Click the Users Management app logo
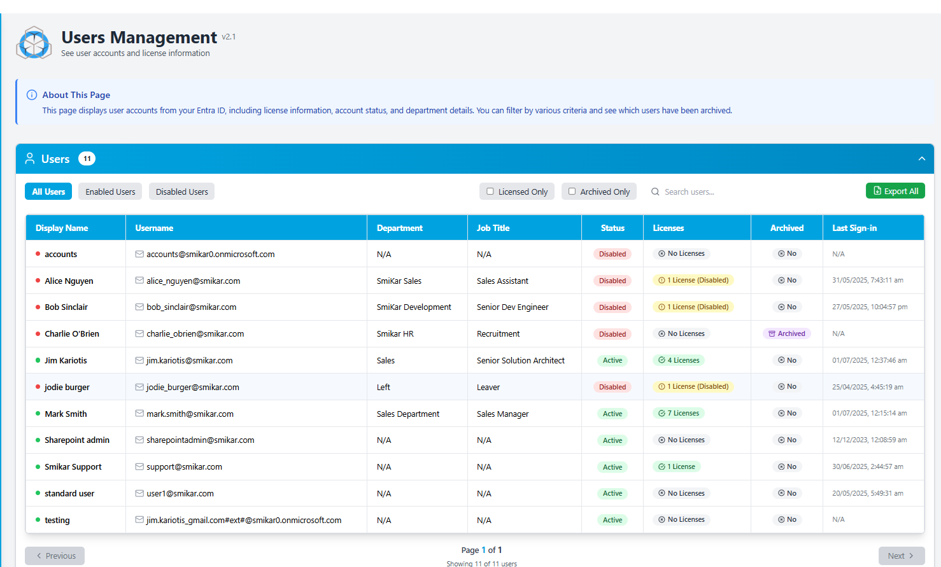This screenshot has width=941, height=567. (34, 43)
